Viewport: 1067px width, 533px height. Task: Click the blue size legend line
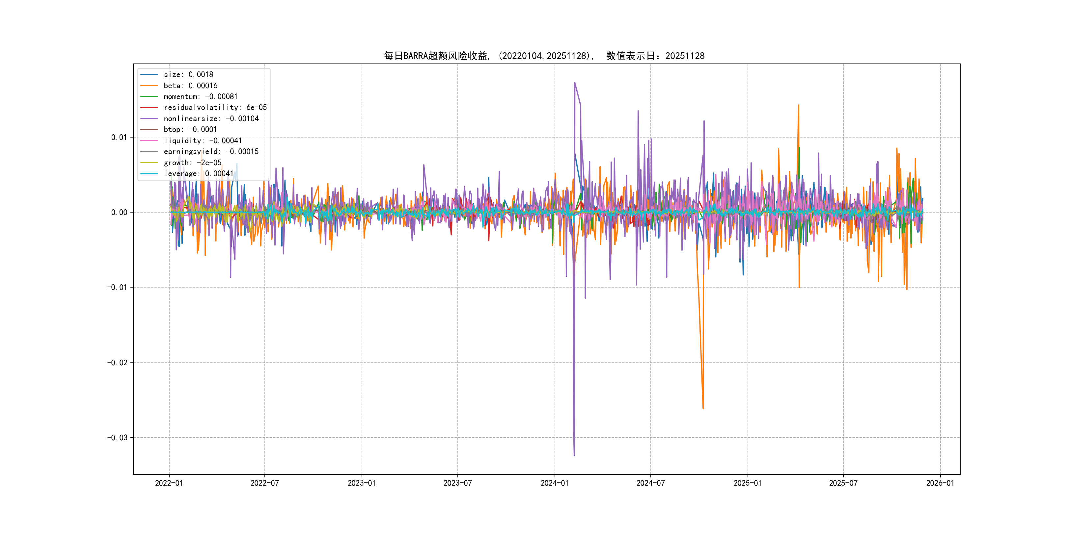pyautogui.click(x=149, y=74)
